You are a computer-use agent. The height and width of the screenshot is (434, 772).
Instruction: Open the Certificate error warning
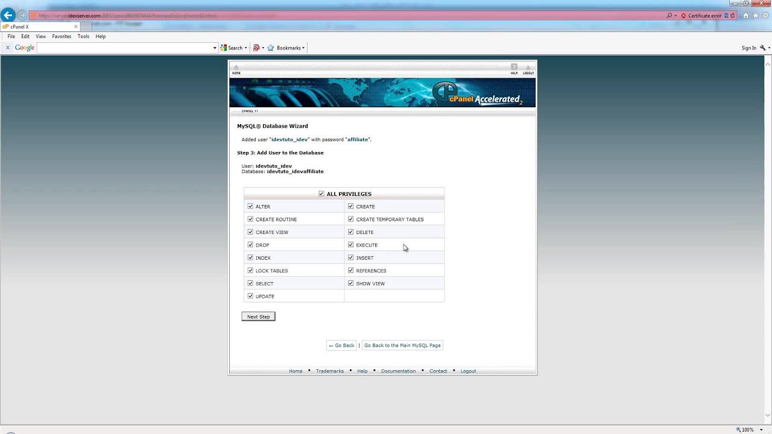(x=701, y=16)
